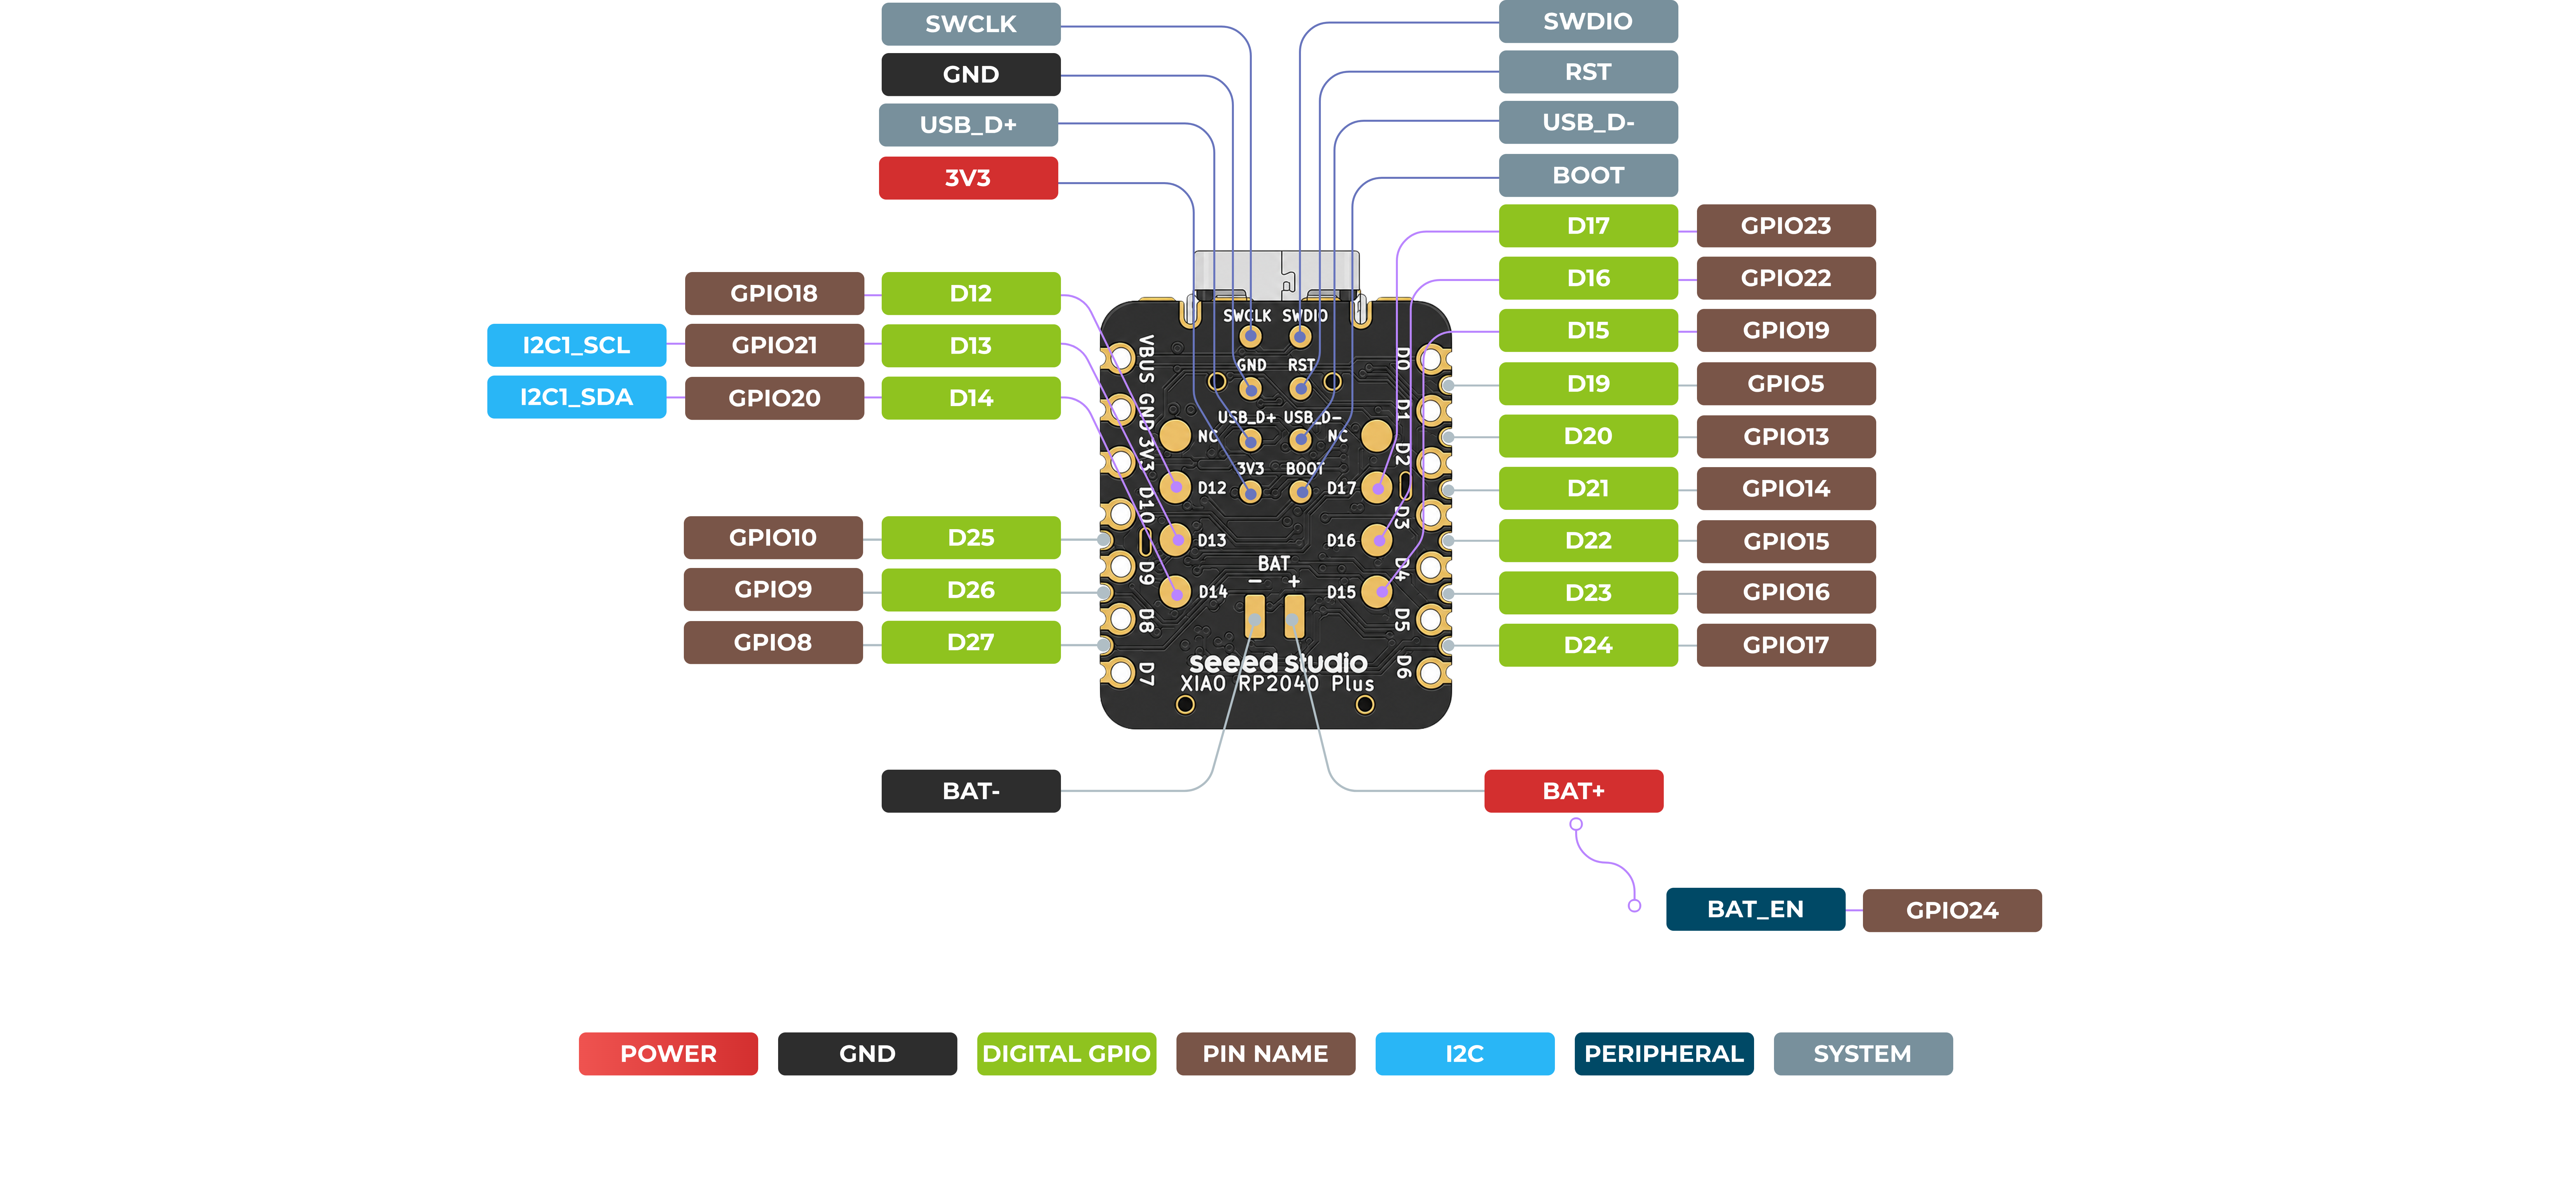Select the XIAO RP2040 Plus board text
This screenshot has width=2576, height=1193.
point(1277,684)
